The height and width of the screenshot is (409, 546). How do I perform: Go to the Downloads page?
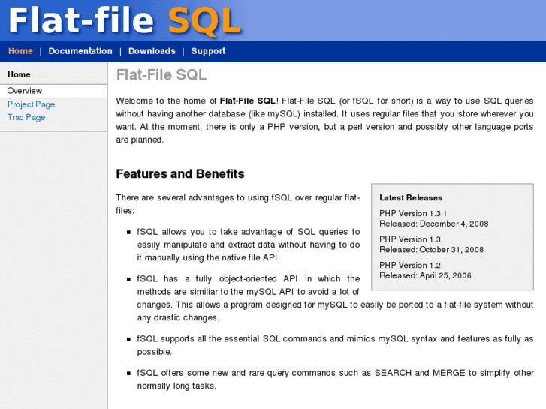(152, 51)
